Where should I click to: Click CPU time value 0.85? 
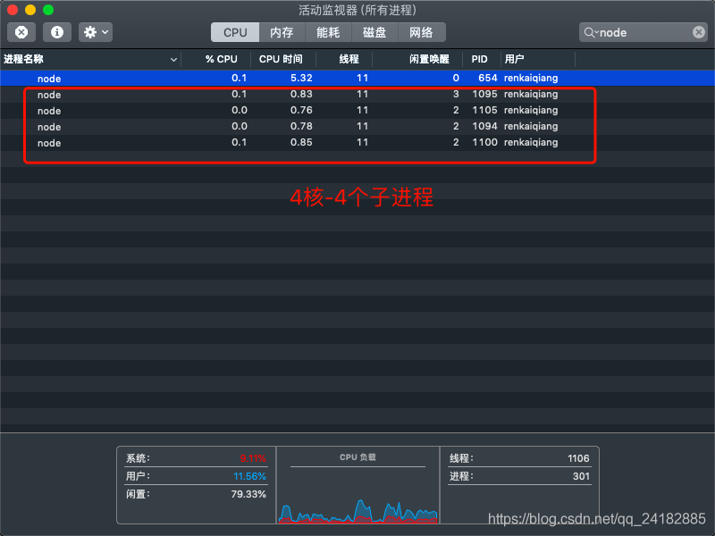(301, 142)
